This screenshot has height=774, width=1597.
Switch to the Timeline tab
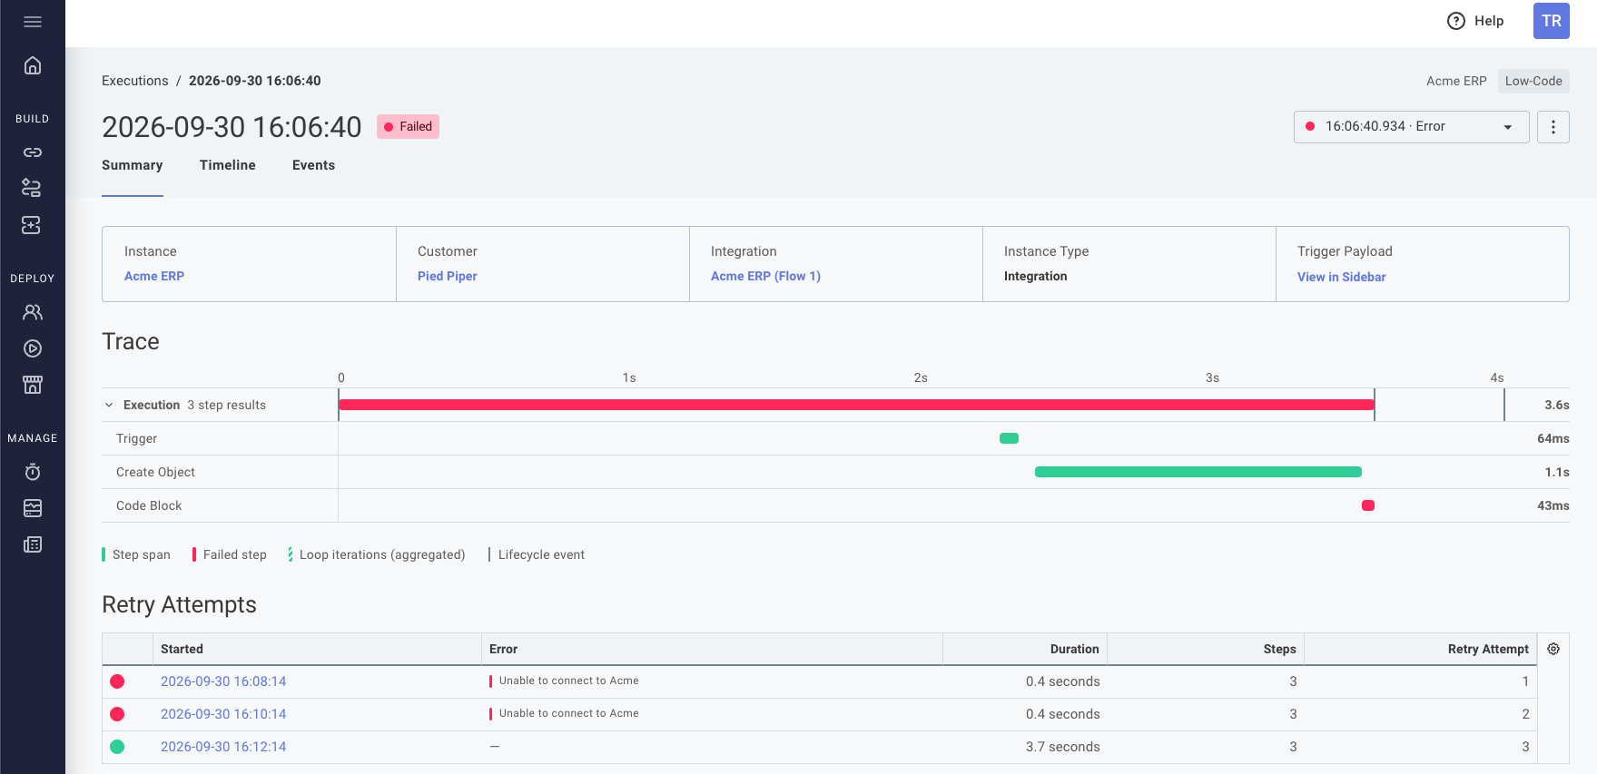[x=228, y=165]
